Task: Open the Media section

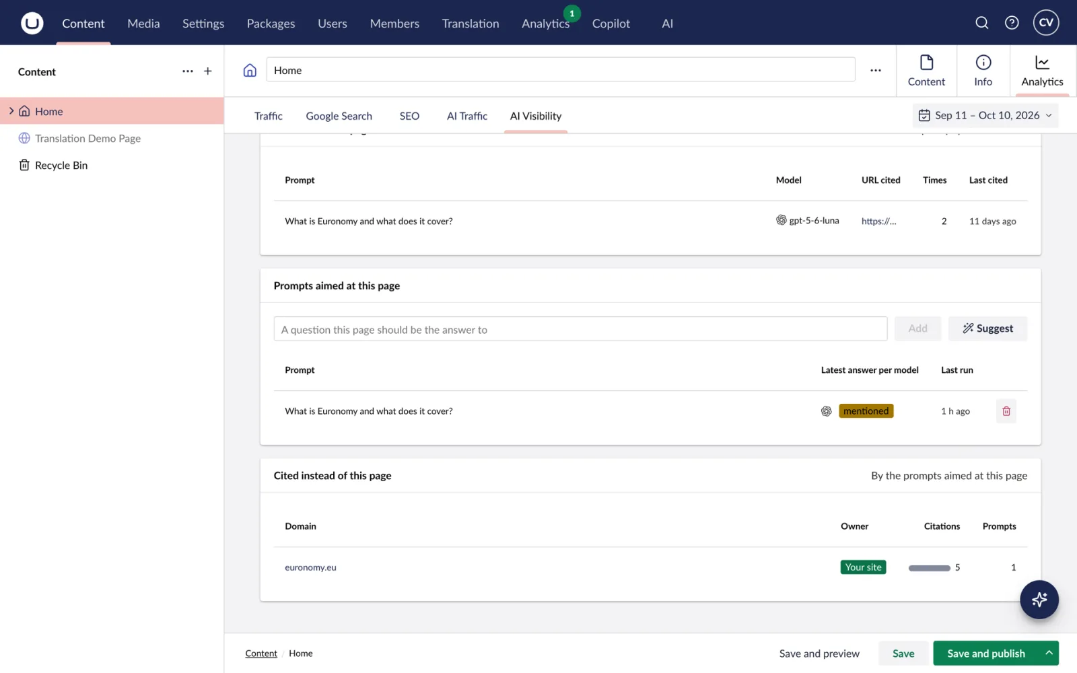Action: coord(143,24)
